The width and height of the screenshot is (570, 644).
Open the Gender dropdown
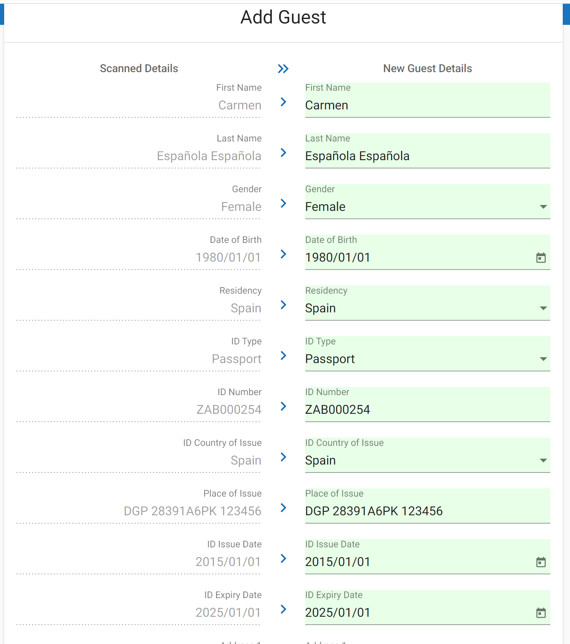[x=543, y=206]
